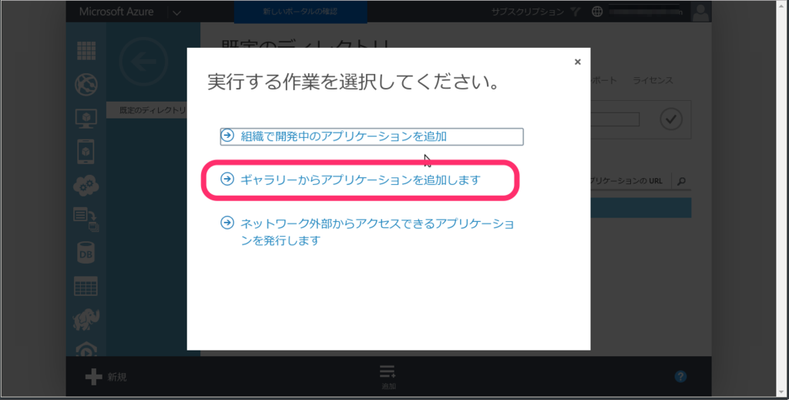Open Batch Services icon in sidebar
The height and width of the screenshot is (400, 789).
point(86,220)
